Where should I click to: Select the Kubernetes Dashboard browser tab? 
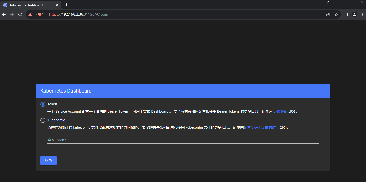pyautogui.click(x=31, y=5)
